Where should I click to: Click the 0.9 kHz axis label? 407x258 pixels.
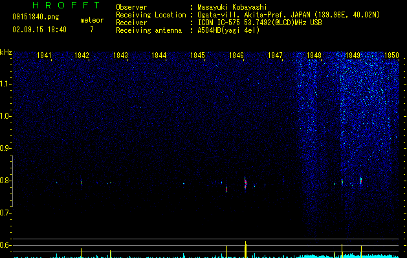click(5, 148)
